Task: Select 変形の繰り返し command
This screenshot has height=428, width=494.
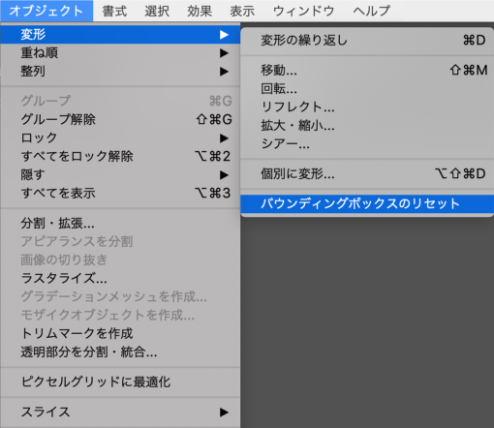Action: 367,41
